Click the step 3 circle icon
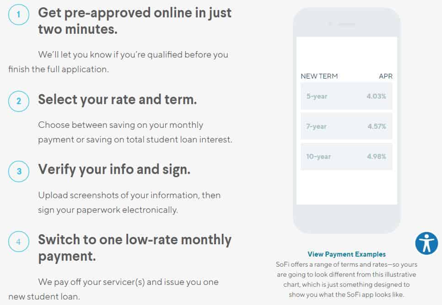This screenshot has height=305, width=442. click(x=19, y=171)
